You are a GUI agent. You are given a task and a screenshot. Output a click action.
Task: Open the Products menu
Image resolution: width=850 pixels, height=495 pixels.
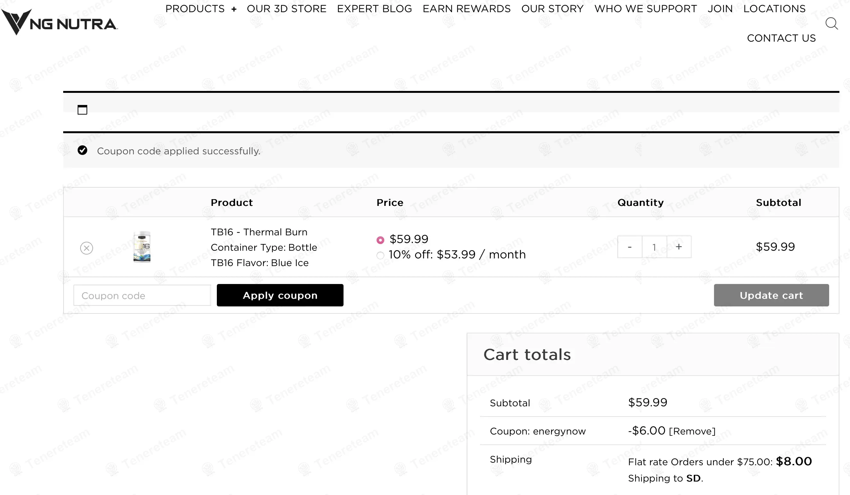pyautogui.click(x=195, y=9)
